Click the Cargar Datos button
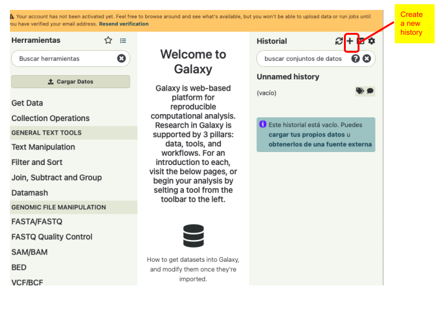447x335 pixels. [71, 81]
